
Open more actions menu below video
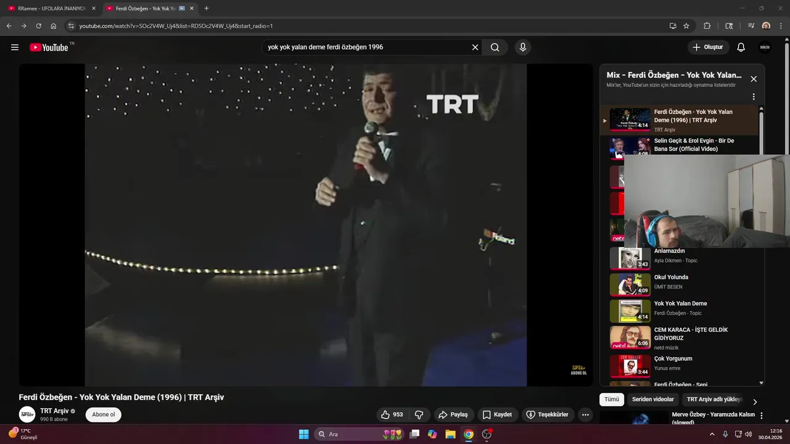click(586, 414)
